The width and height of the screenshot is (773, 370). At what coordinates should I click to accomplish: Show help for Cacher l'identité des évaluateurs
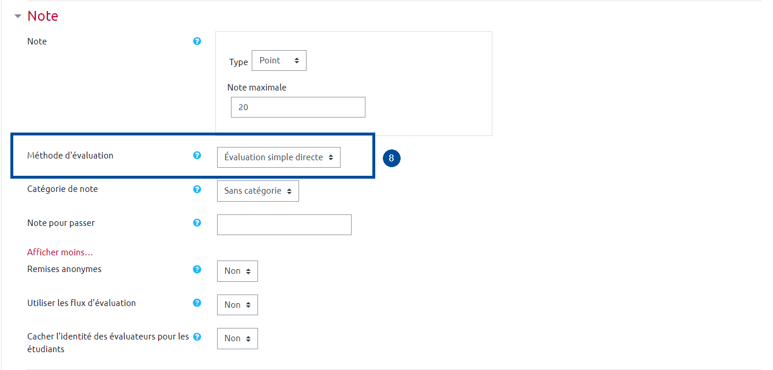(197, 337)
